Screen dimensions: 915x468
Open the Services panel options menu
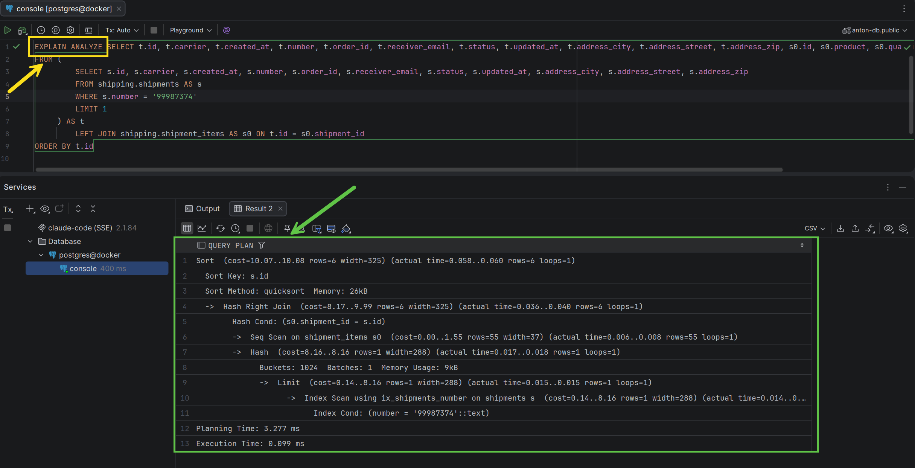click(x=888, y=187)
